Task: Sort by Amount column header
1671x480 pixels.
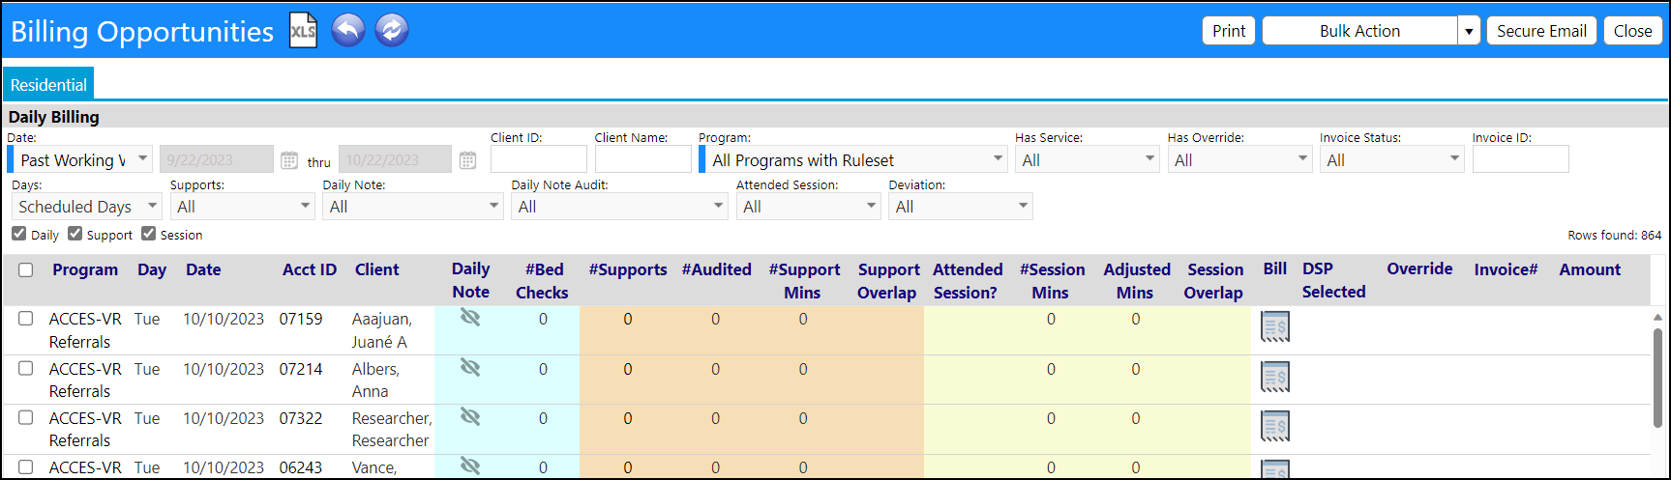Action: (x=1590, y=269)
